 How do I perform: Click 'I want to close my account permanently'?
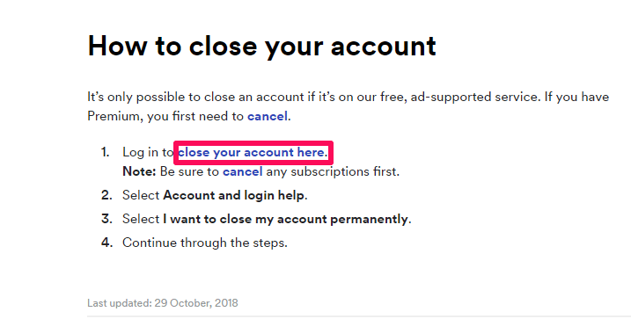click(x=285, y=220)
